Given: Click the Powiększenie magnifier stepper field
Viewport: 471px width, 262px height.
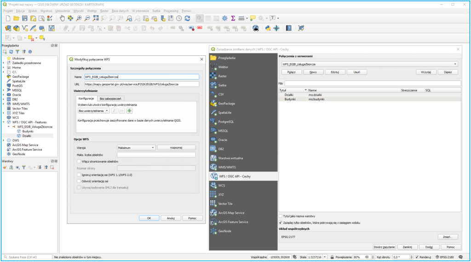Looking at the screenshot, I should 358,257.
